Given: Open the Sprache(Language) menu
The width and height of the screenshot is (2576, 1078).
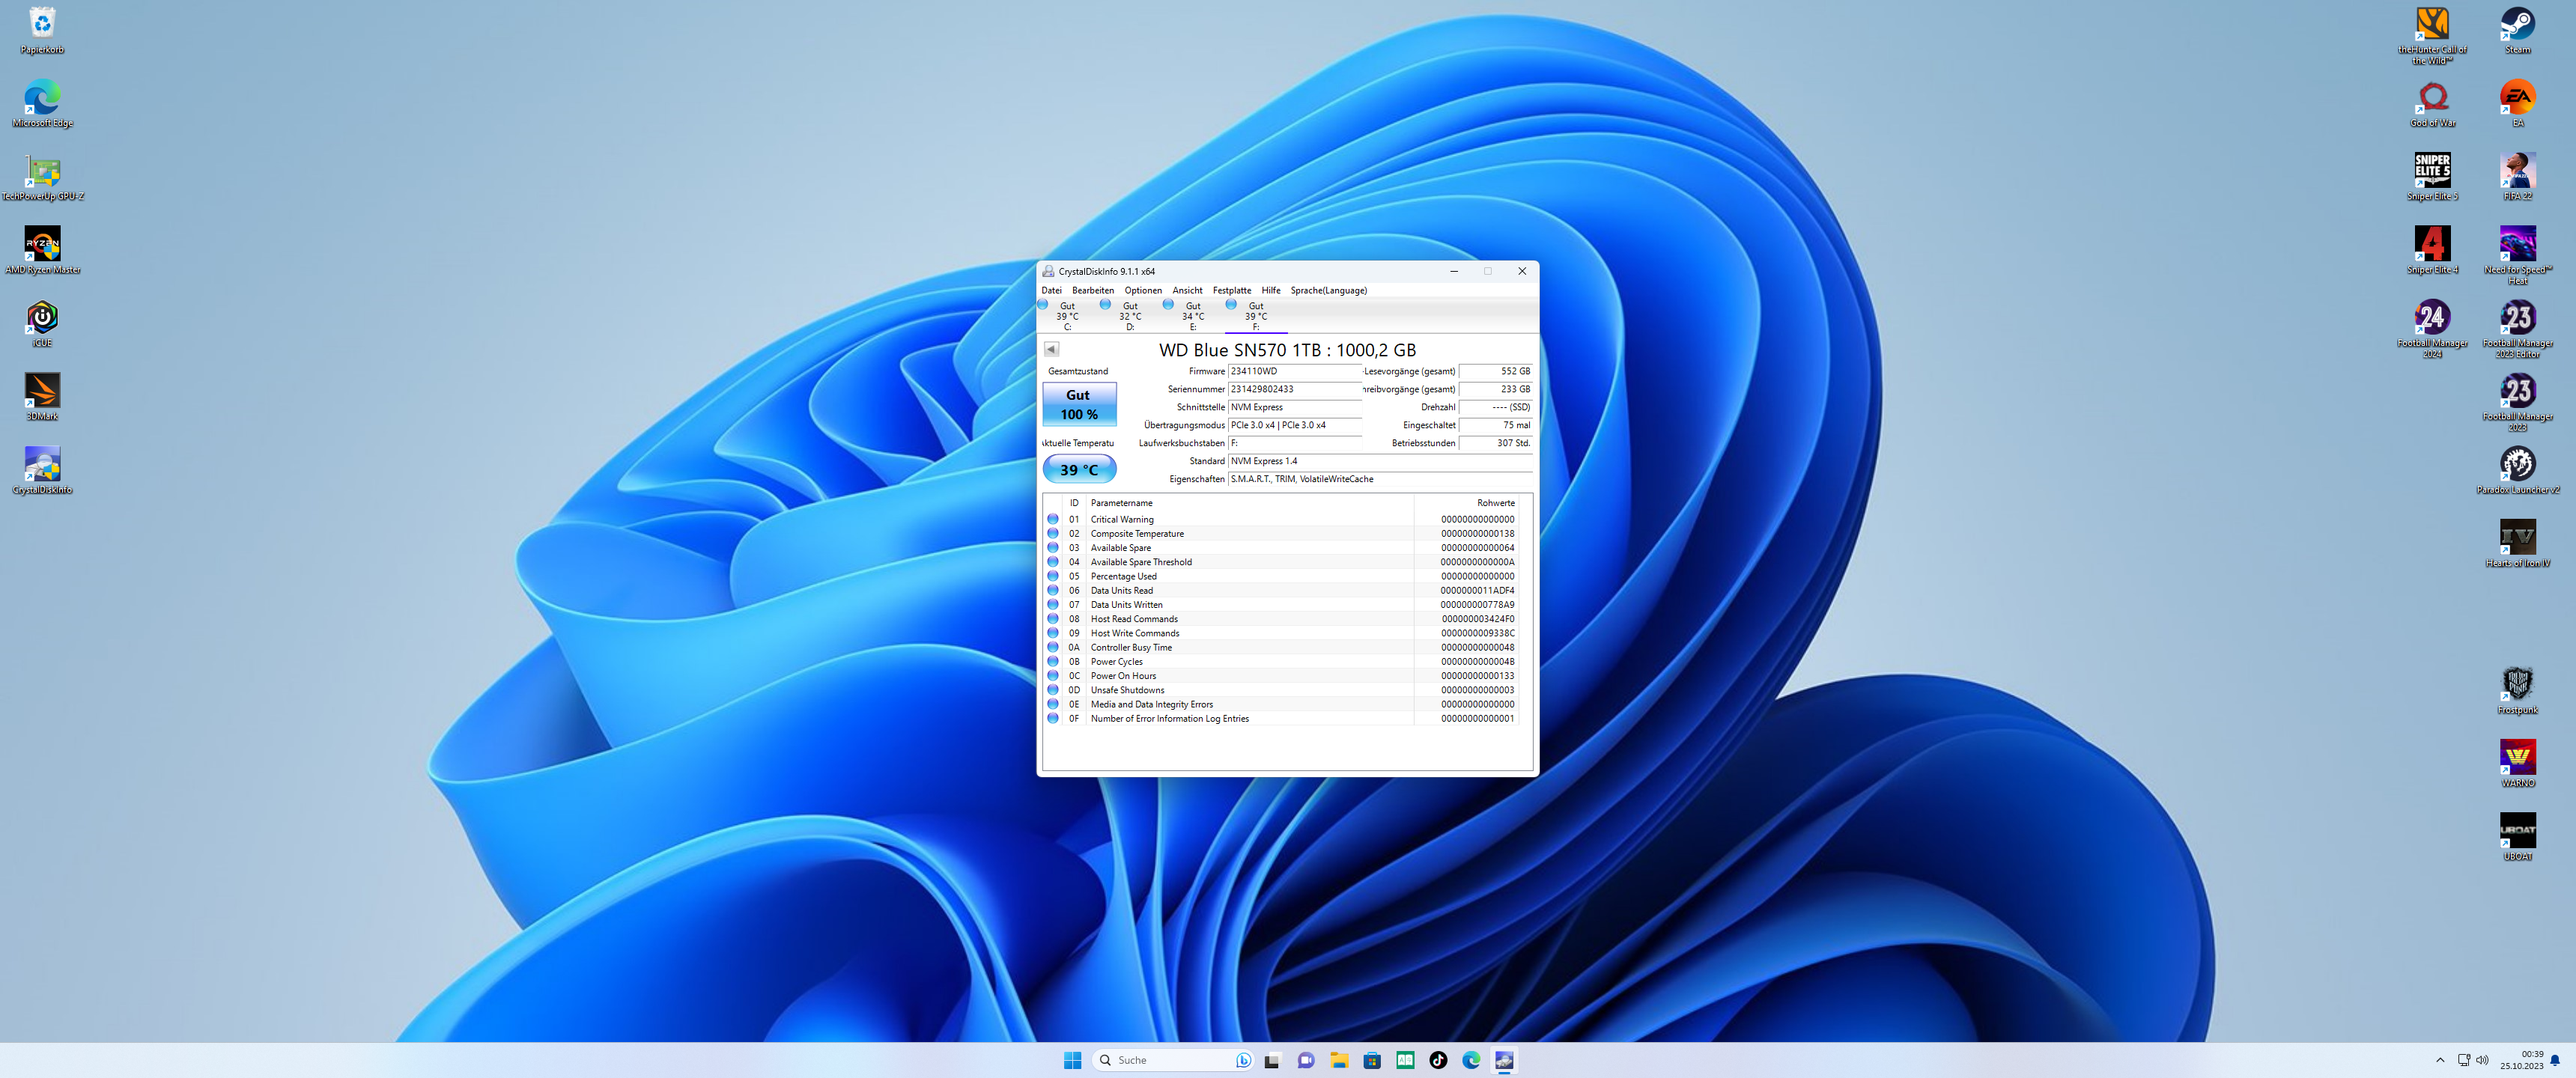Looking at the screenshot, I should [1328, 290].
